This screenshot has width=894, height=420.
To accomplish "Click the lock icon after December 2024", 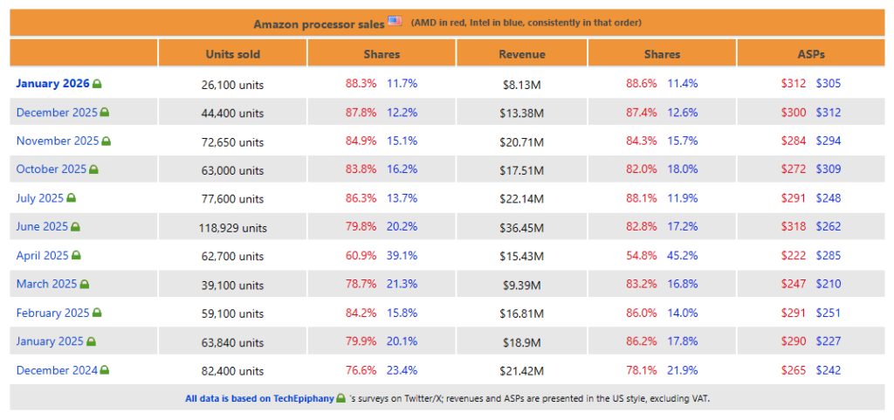I will coord(105,370).
